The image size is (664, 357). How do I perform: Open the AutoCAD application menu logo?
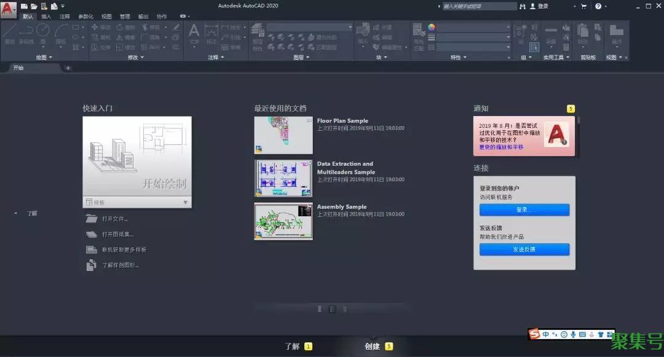[x=8, y=10]
